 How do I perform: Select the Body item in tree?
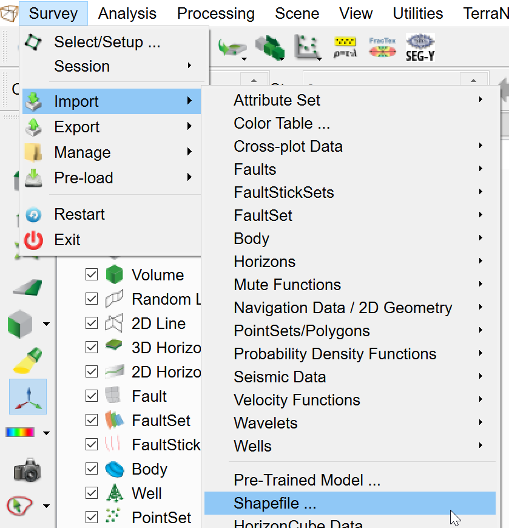(149, 469)
